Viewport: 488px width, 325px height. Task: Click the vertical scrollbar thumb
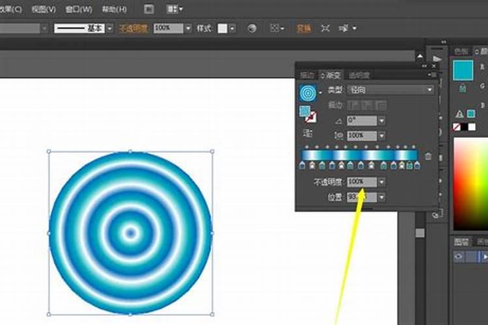pyautogui.click(x=420, y=233)
